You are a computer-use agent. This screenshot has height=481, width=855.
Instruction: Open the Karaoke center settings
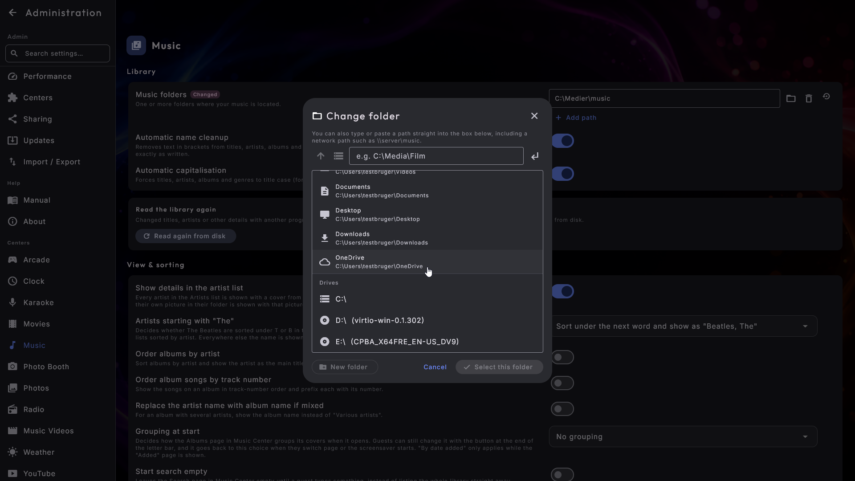(x=57, y=303)
